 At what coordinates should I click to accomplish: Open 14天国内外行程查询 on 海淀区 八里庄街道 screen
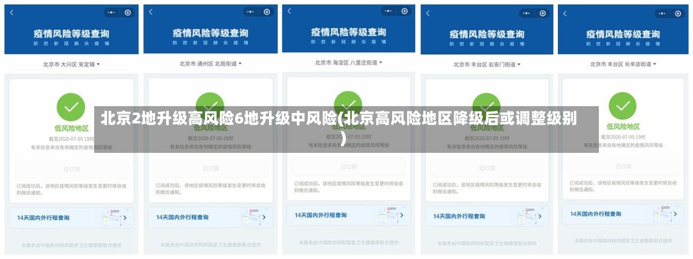point(349,216)
